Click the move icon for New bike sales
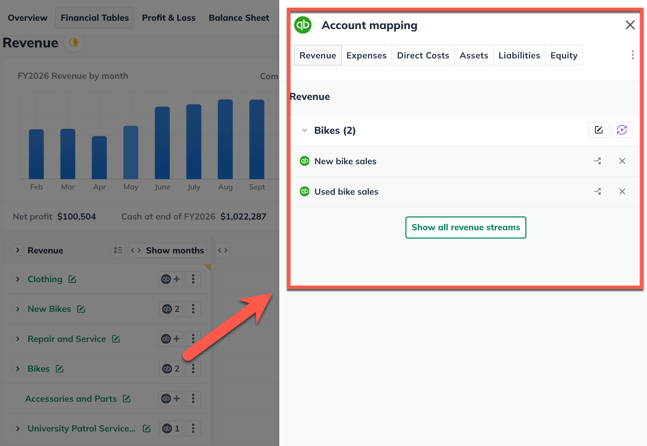647x446 pixels. (598, 161)
